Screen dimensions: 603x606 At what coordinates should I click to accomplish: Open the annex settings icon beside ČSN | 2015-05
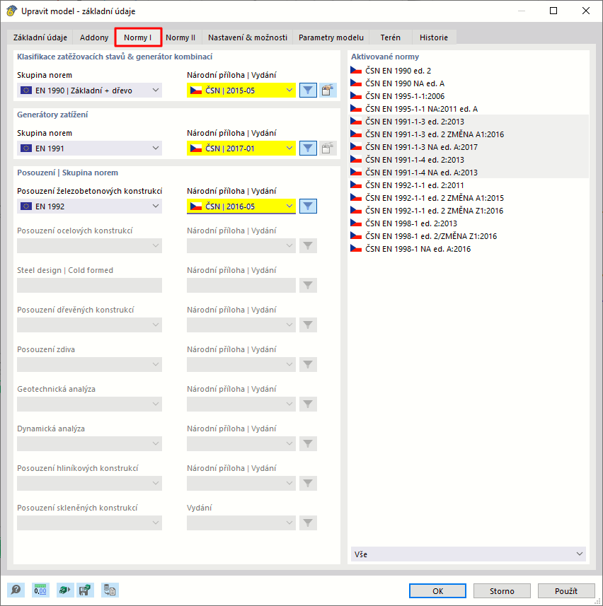[328, 91]
